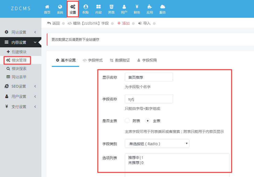Select the 用户 (Users) icon
The image size is (254, 177).
(124, 9)
